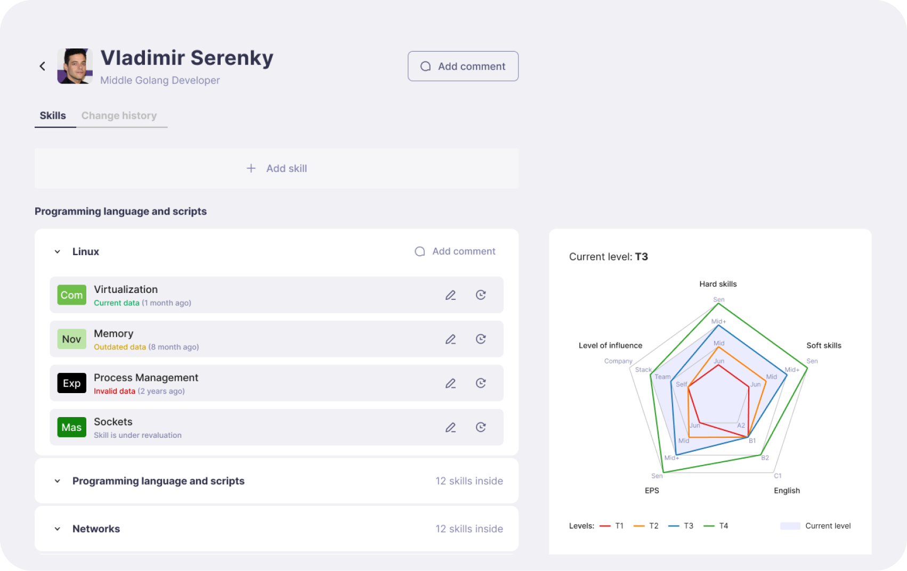Click revaluate icon for Sockets skill
This screenshot has width=907, height=571.
coord(481,427)
